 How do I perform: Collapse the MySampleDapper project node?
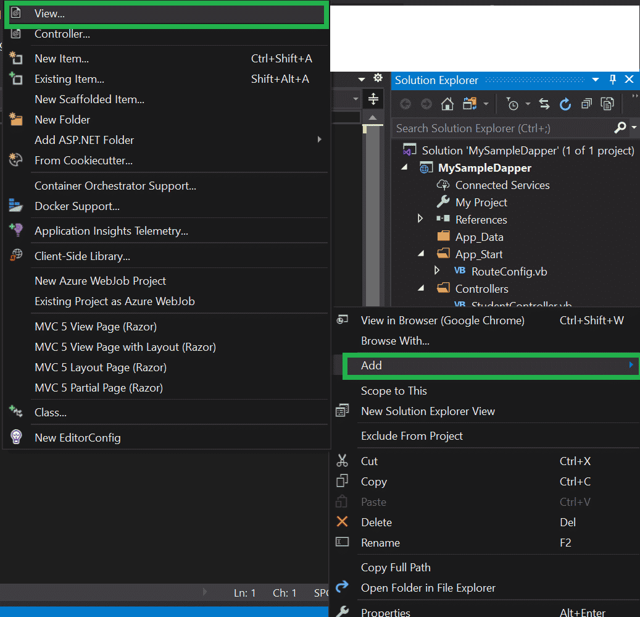[x=405, y=167]
